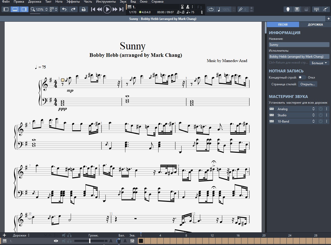Viewport: 331px width, 245px height.
Task: Enable the Analog mastering power button
Action: click(321, 109)
